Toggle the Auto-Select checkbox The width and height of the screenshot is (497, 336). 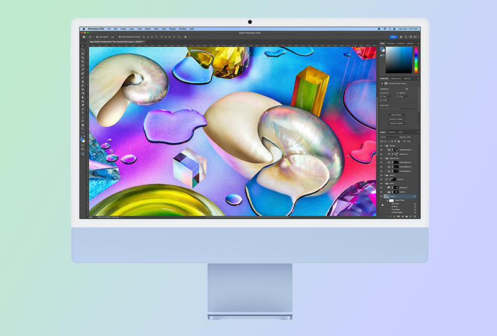(97, 37)
